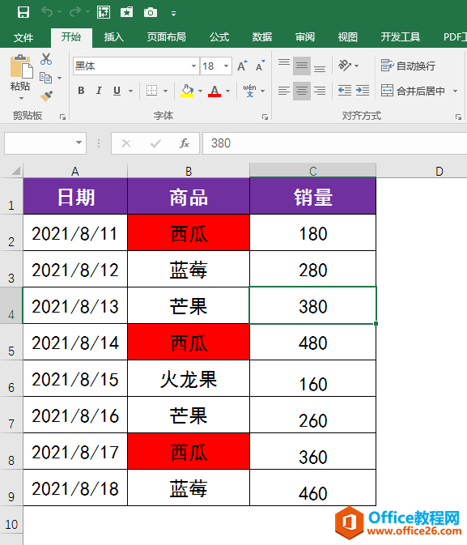Open the font name dropdown showing 黑体
This screenshot has height=545, width=467.
pyautogui.click(x=193, y=66)
